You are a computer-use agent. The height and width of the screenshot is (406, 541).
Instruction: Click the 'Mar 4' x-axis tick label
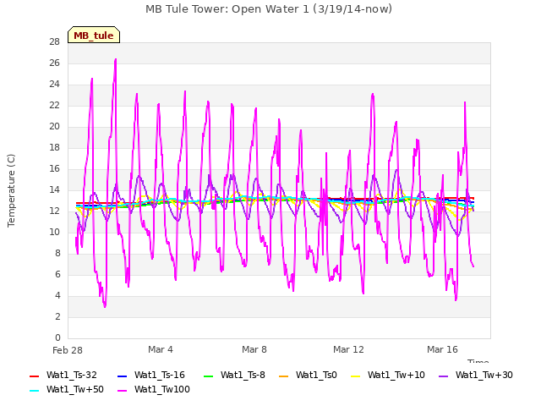161,349
